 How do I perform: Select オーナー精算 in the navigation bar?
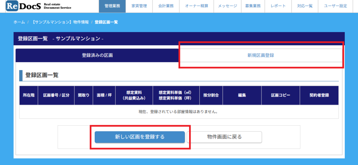[x=196, y=6]
